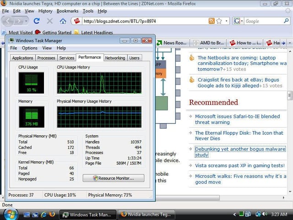Viewport: 293px width, 220px height.
Task: Open Task Manager View menu
Action: [x=47, y=48]
